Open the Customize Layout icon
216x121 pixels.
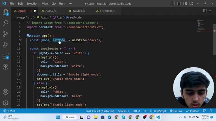(191, 3)
